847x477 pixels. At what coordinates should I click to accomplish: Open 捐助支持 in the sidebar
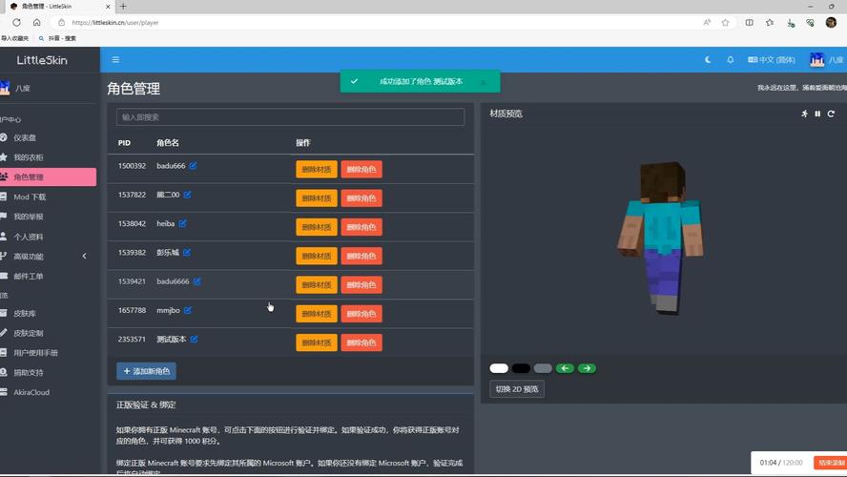point(28,372)
